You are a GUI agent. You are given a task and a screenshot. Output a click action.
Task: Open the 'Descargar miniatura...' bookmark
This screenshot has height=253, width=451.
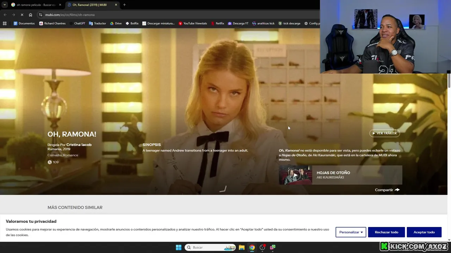[158, 24]
